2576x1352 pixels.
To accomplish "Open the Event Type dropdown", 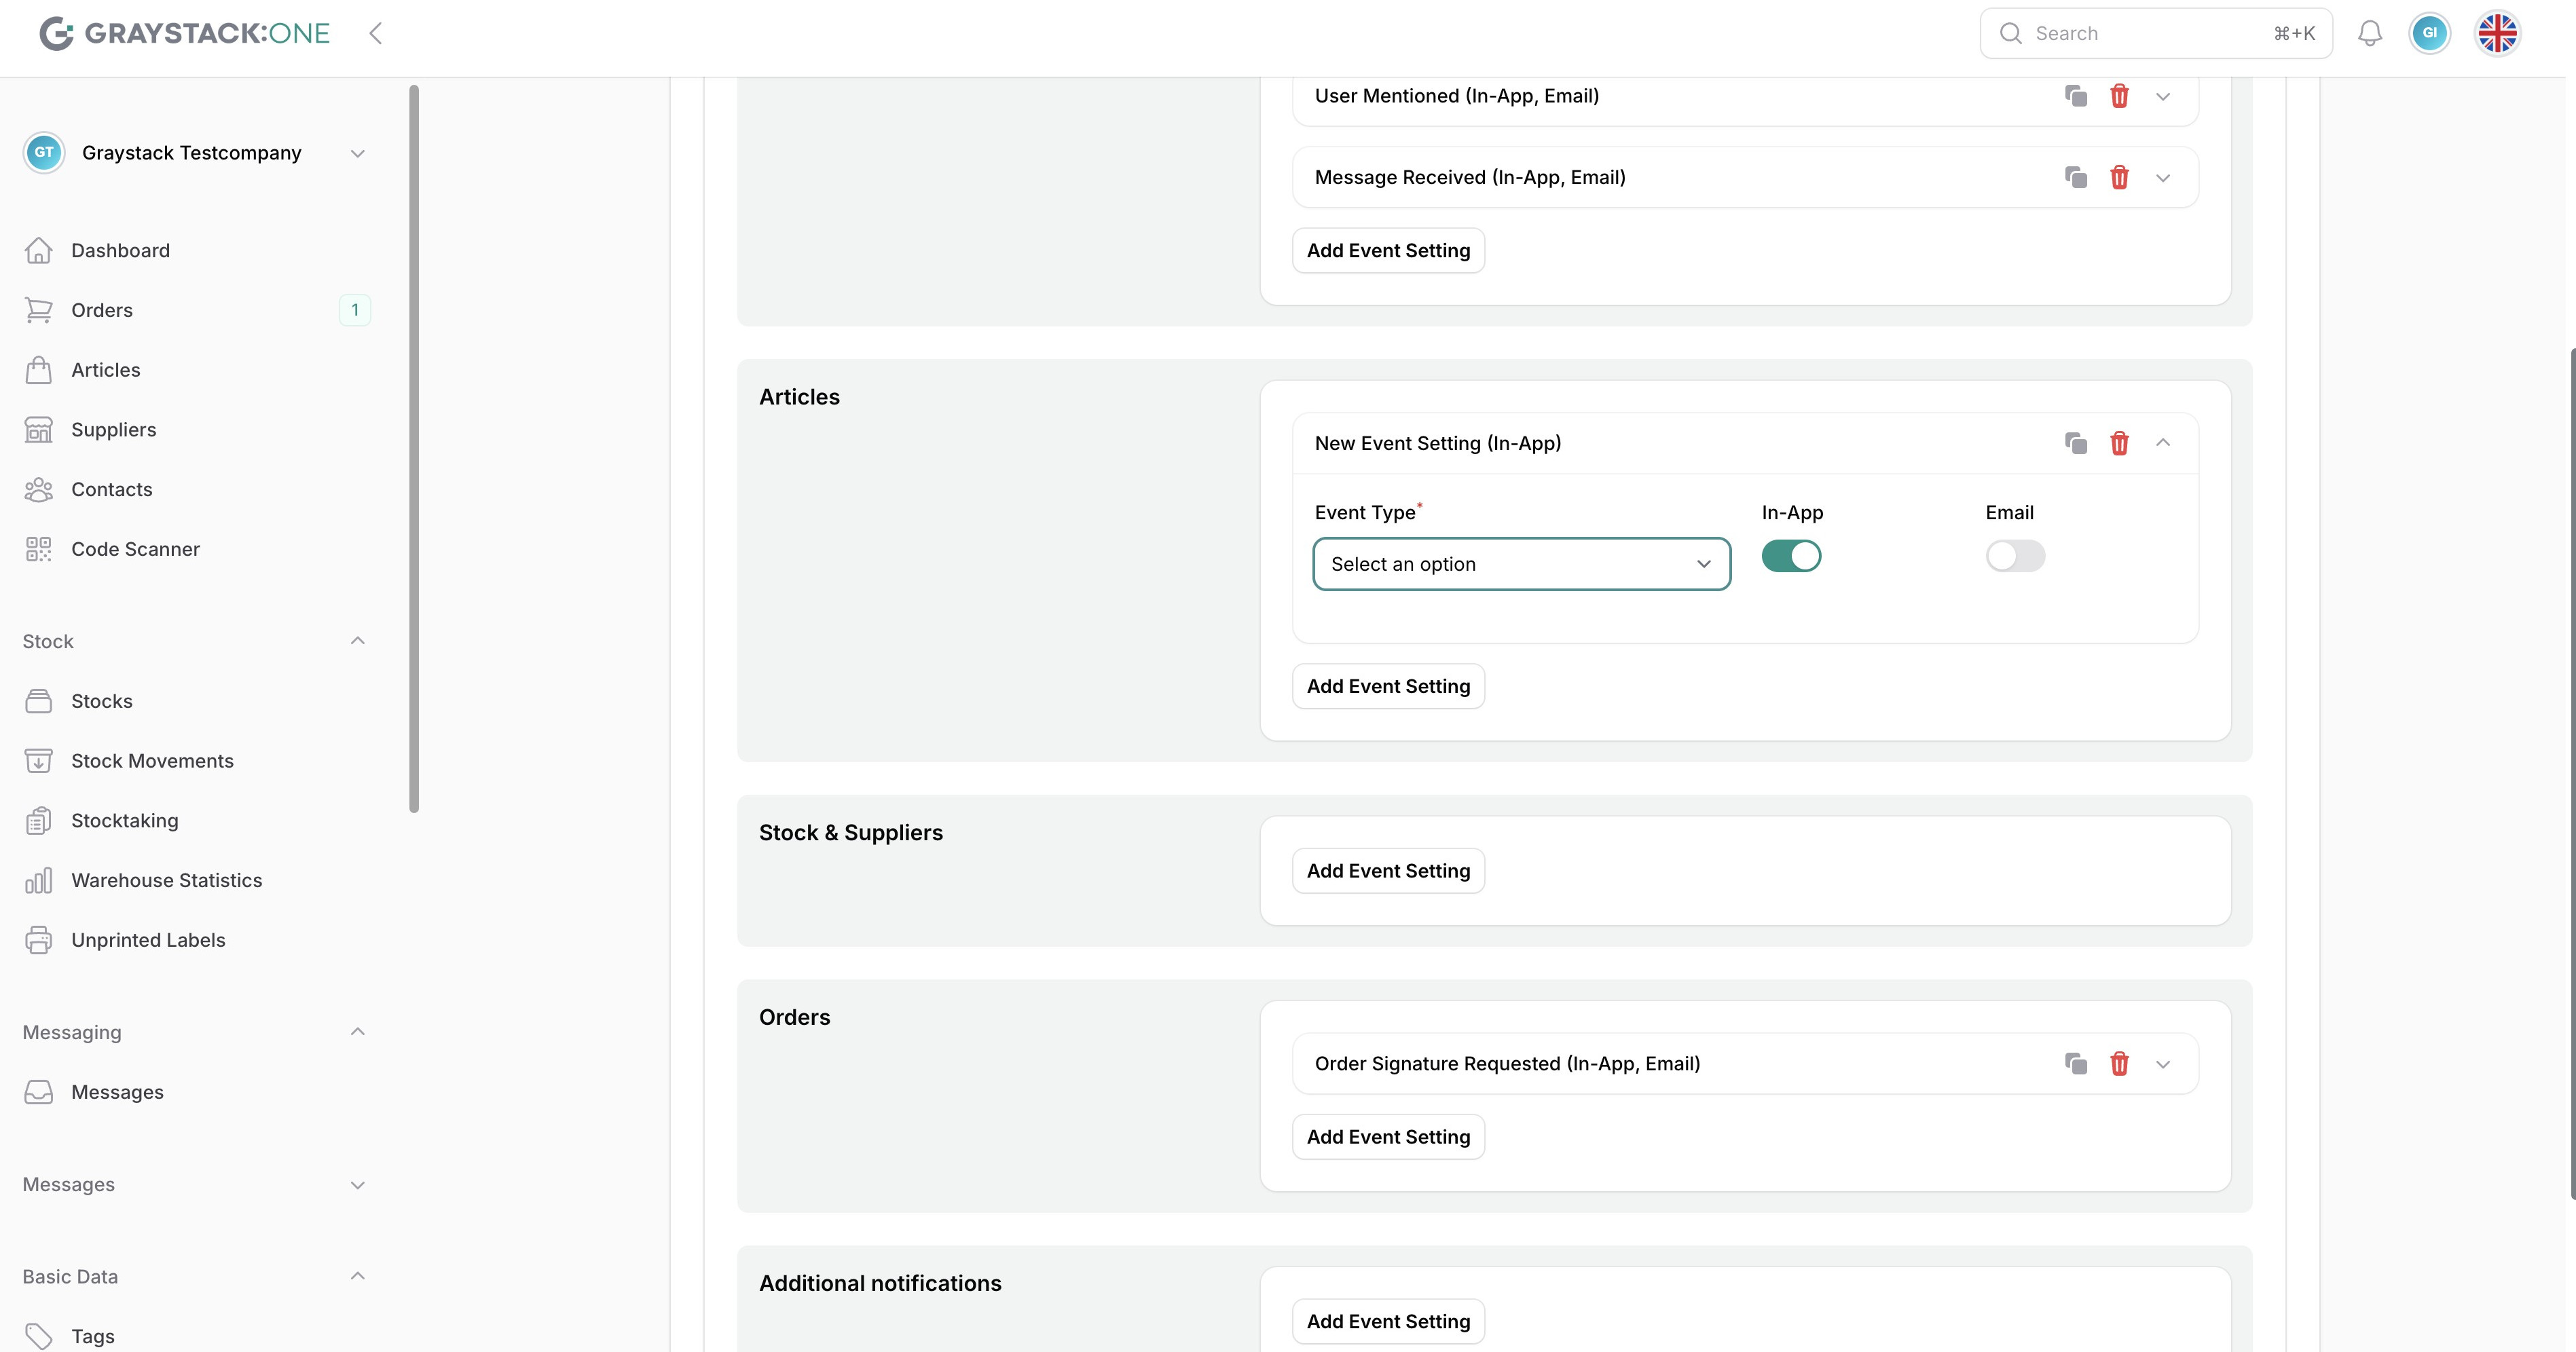I will pos(1521,565).
